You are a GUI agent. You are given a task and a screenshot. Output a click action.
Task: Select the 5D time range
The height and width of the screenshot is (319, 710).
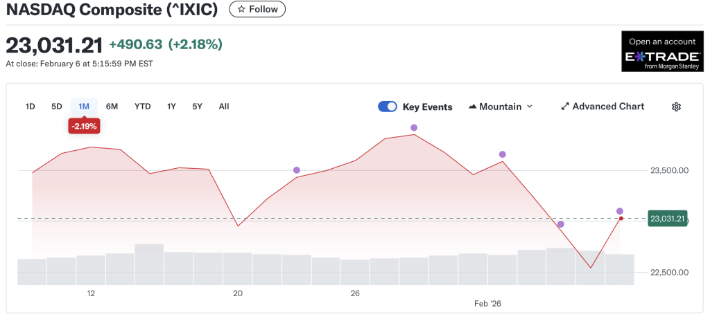57,107
